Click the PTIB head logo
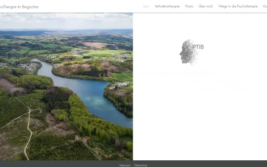267x167 pixels. 191,52
